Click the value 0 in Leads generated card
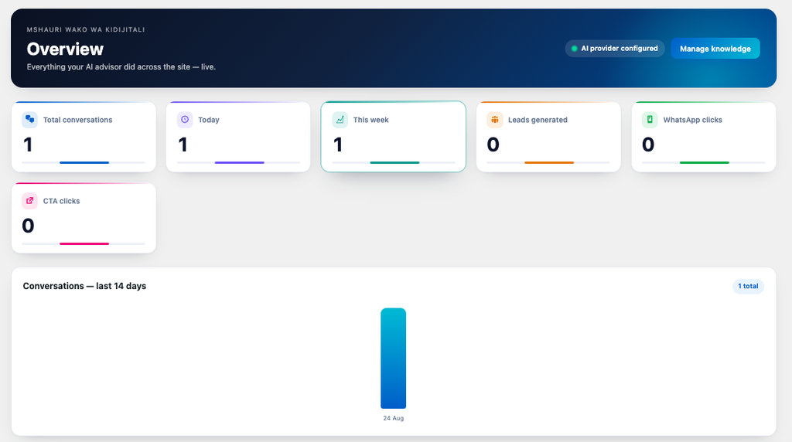Screen dimensions: 792x442 pyautogui.click(x=493, y=144)
